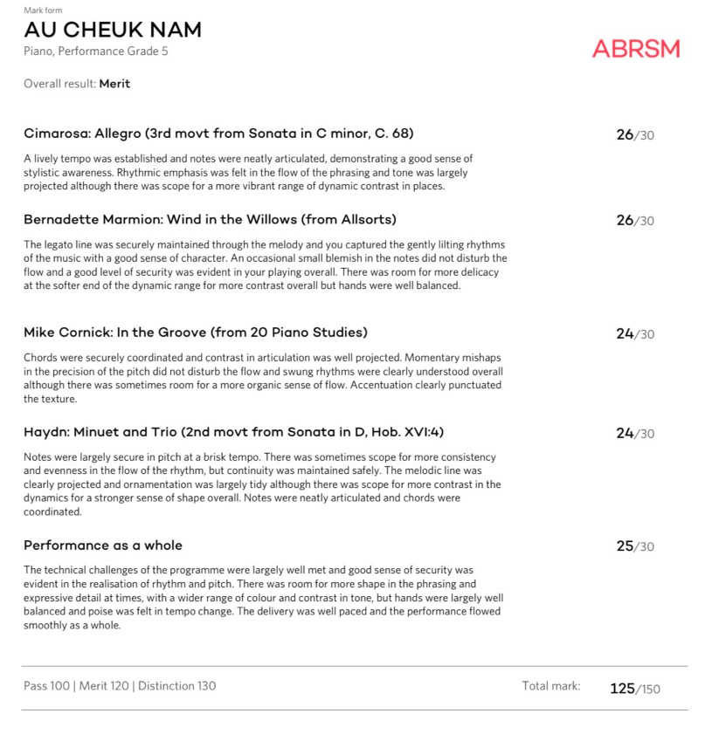Viewport: 712px width, 734px height.
Task: Select the 26/30 score for Wind in the Willows
Action: point(634,220)
